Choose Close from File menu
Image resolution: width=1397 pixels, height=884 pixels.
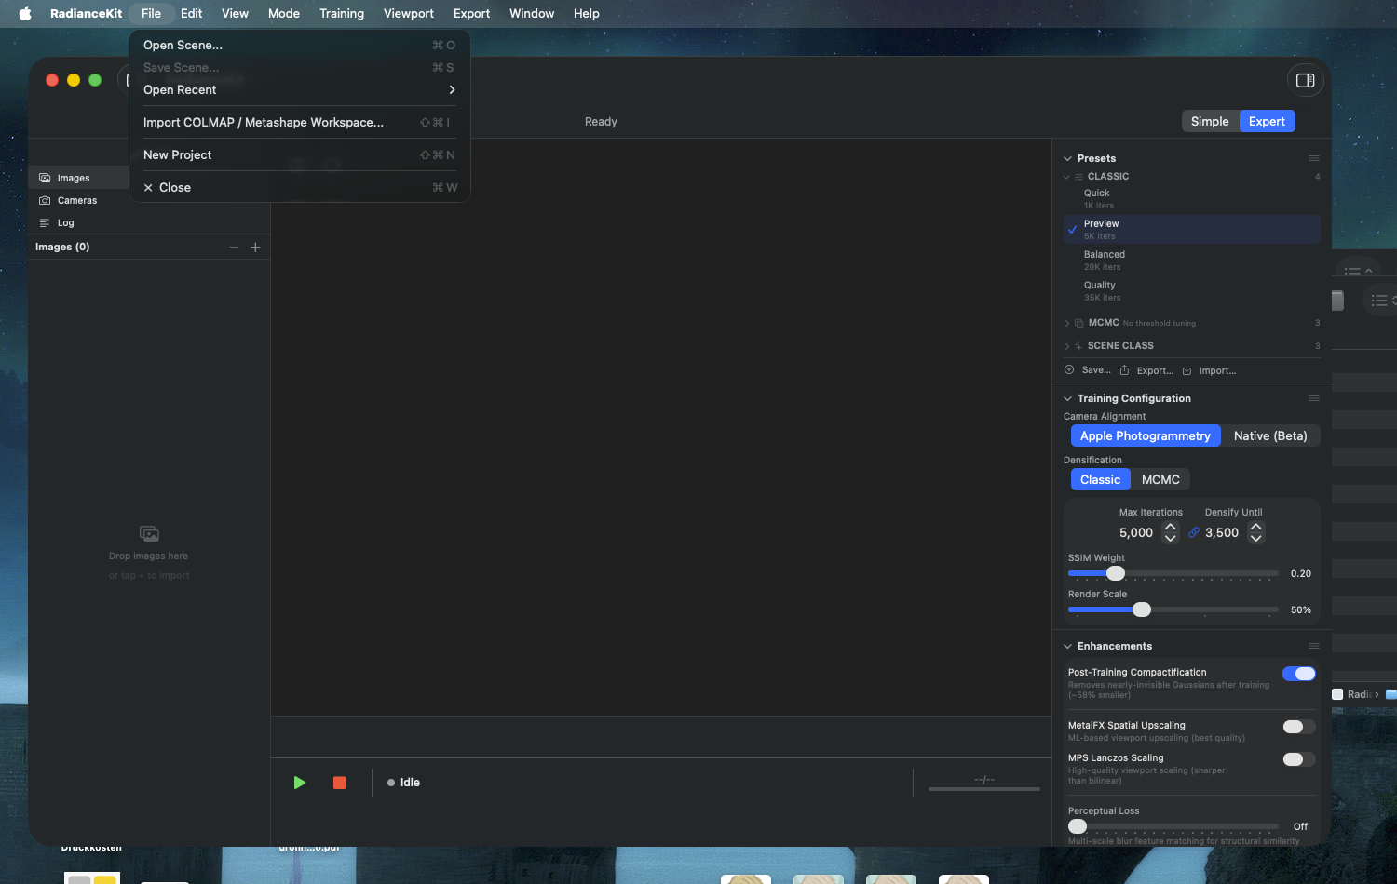coord(299,188)
